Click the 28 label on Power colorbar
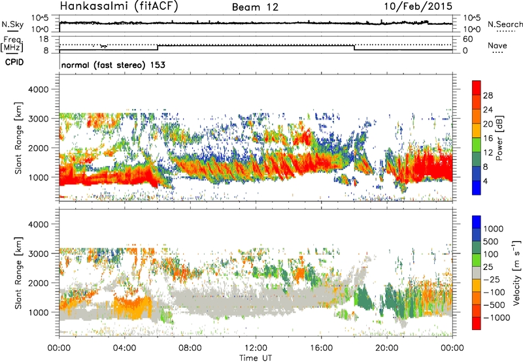The width and height of the screenshot is (523, 362). [x=488, y=95]
